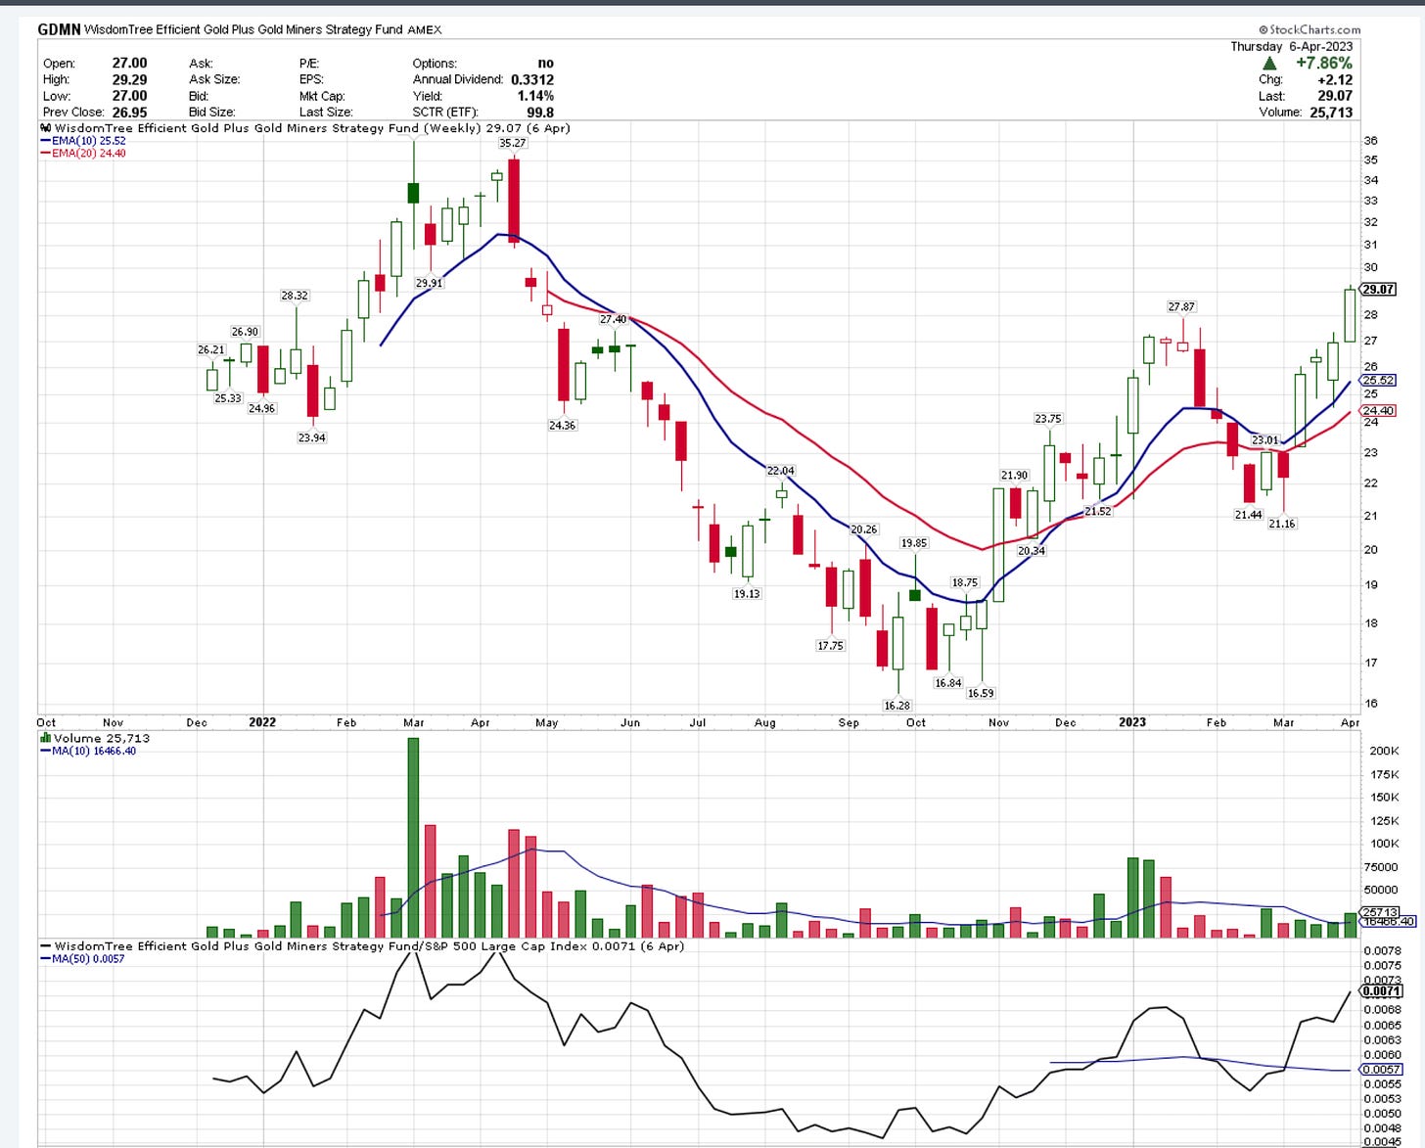Click the 26.90 price label

click(245, 332)
